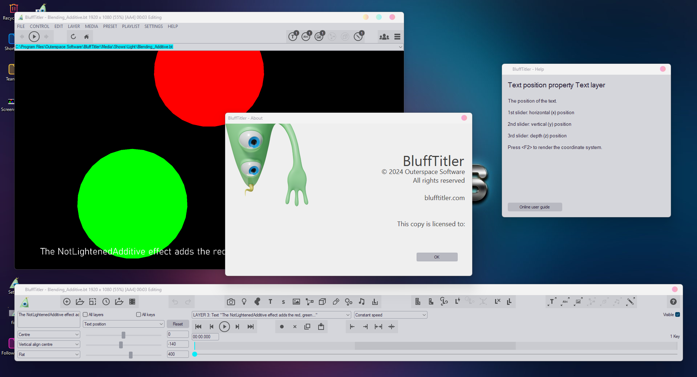
Task: Click the play button in tool window
Action: click(224, 327)
